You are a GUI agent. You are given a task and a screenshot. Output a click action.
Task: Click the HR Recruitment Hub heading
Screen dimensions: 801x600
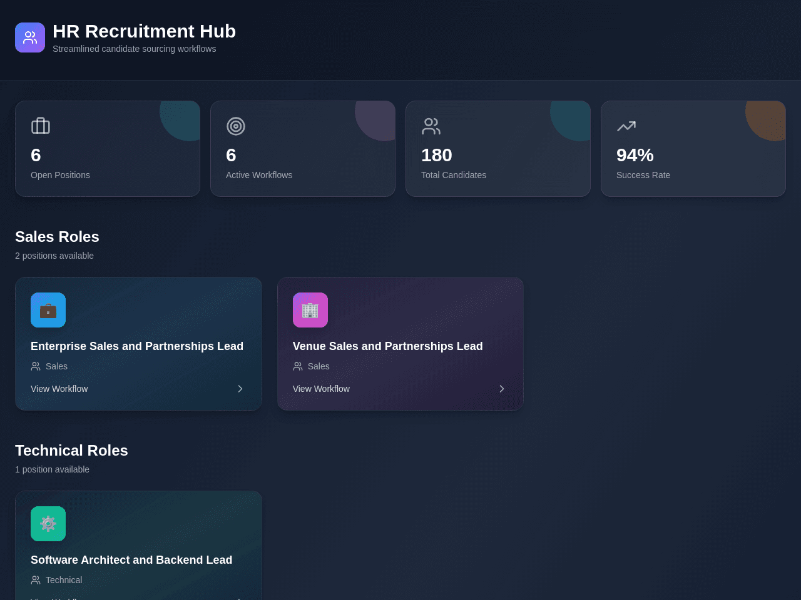144,31
